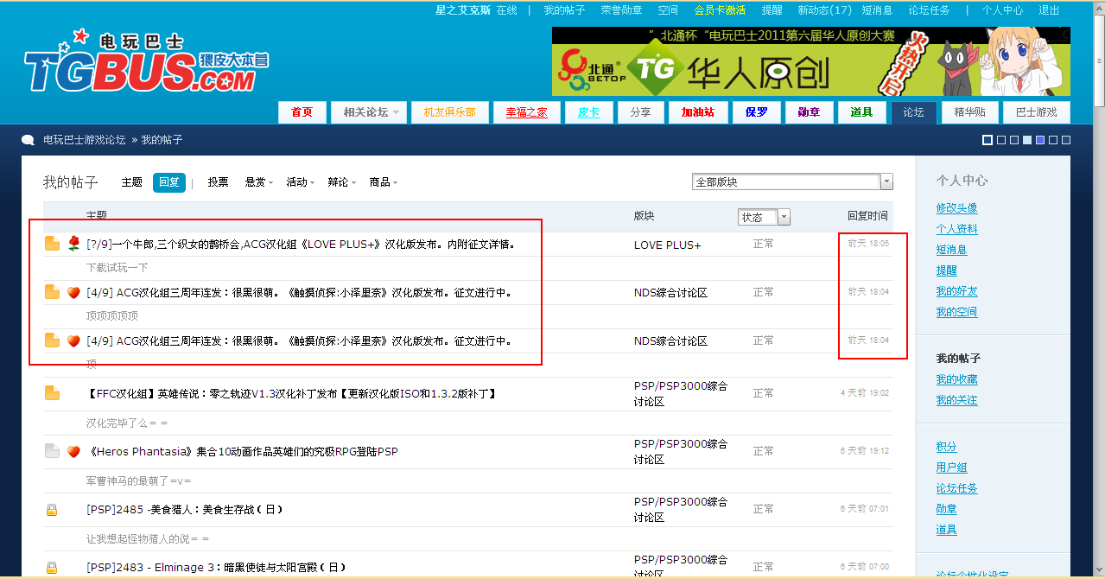Open the 皮卡 navigation tab
The width and height of the screenshot is (1105, 579).
(589, 112)
